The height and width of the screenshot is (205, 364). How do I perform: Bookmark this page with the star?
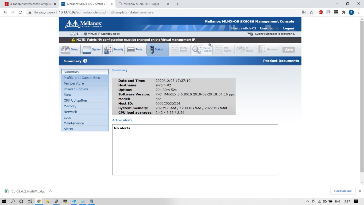click(311, 12)
